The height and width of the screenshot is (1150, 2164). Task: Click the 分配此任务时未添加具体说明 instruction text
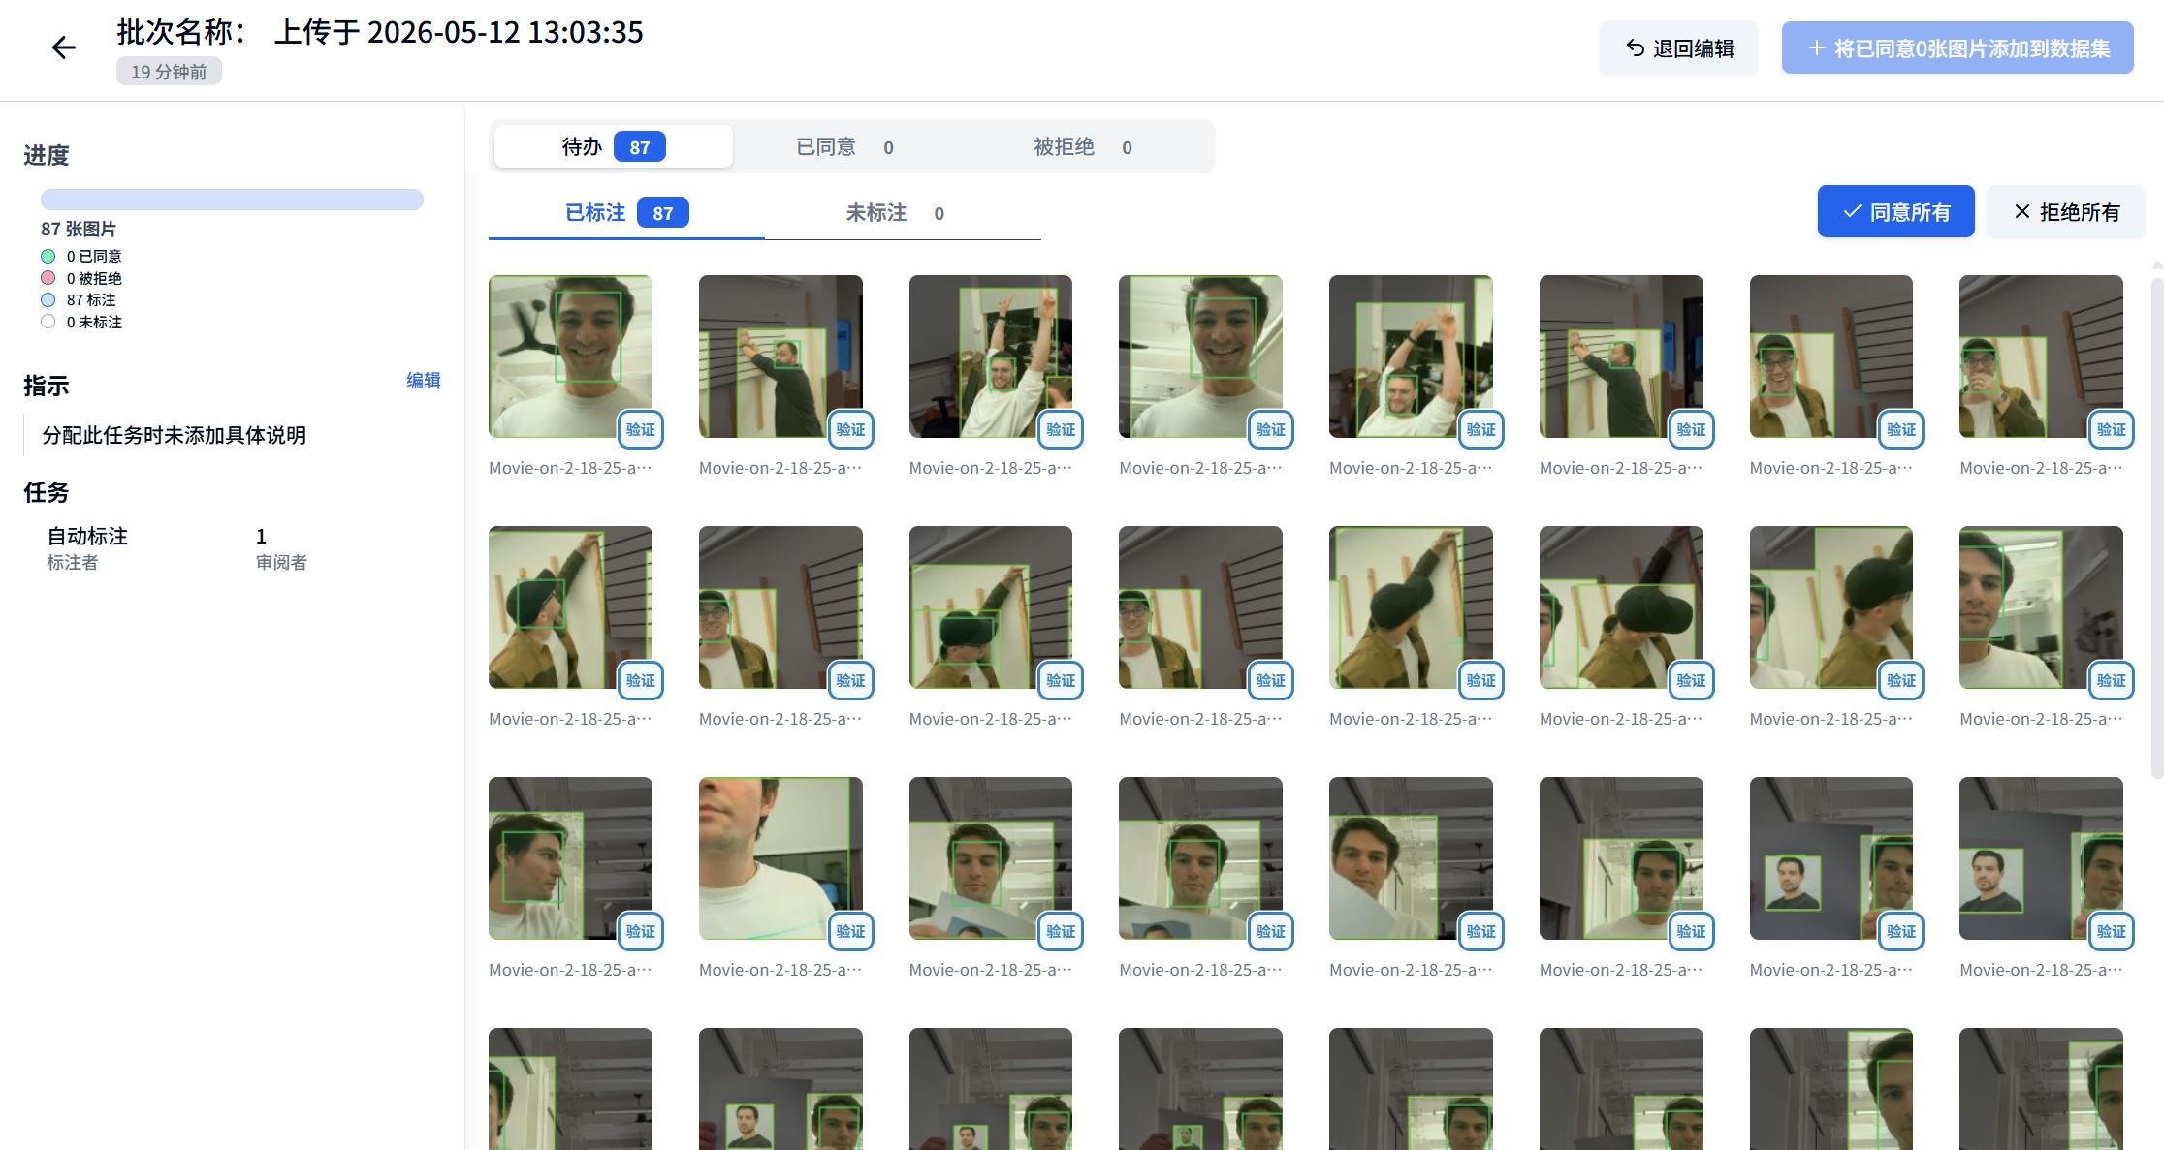click(175, 435)
